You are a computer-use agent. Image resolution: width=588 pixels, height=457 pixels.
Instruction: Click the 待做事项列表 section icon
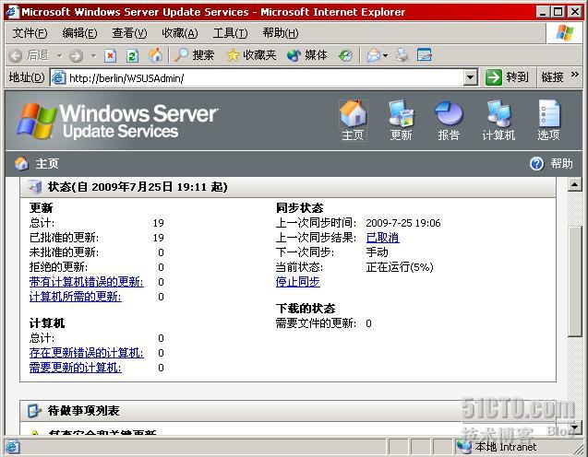tap(34, 411)
